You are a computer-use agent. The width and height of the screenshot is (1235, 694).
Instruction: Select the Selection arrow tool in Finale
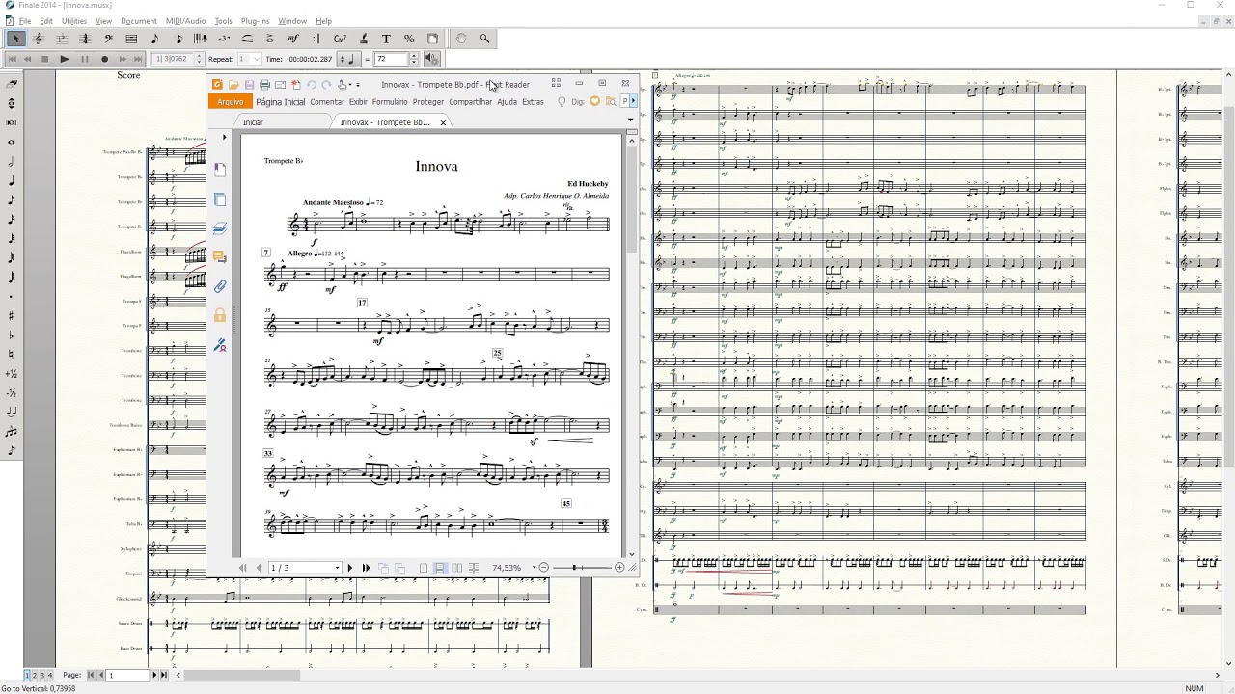click(15, 39)
